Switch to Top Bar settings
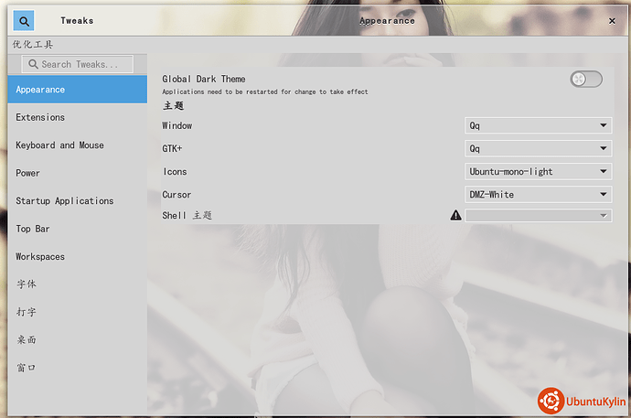631x418 pixels. [x=77, y=229]
